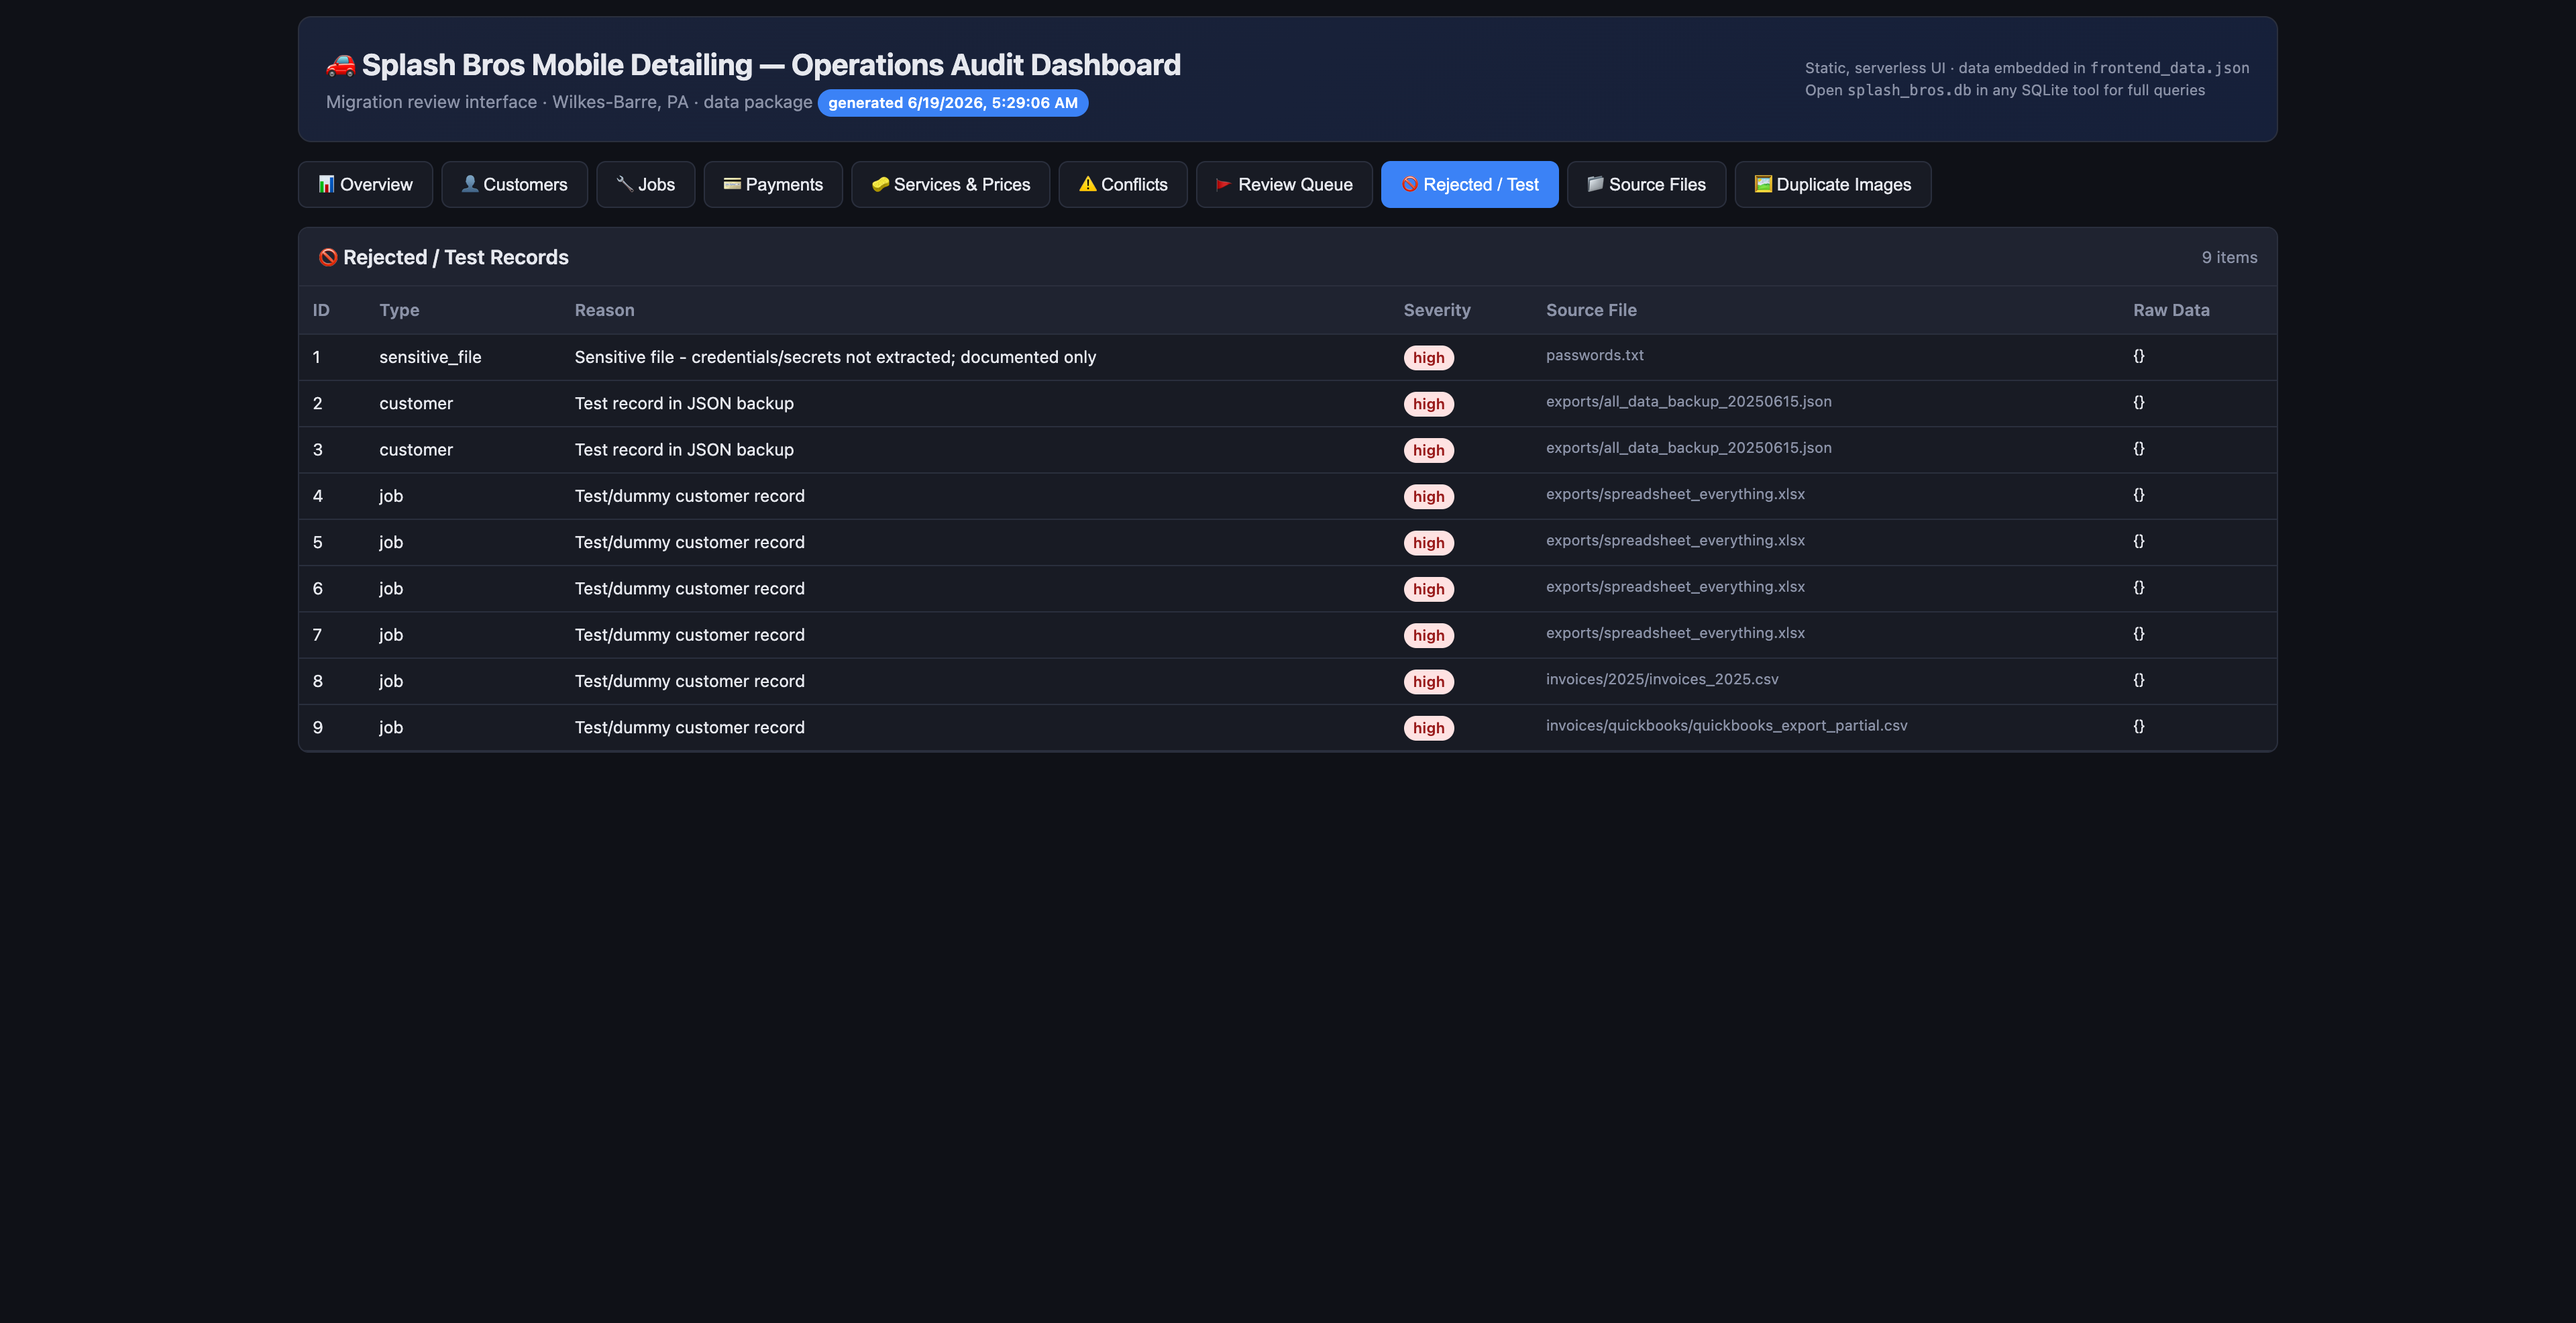Click "Test record in JSON backup" in row 3
Viewport: 2576px width, 1323px height.
tap(684, 450)
